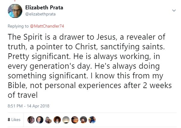Open the liker avatar with dark cross at sunset

(x=75, y=120)
